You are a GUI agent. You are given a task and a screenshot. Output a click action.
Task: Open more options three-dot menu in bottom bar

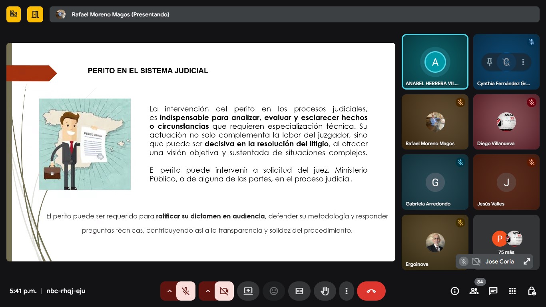(347, 291)
